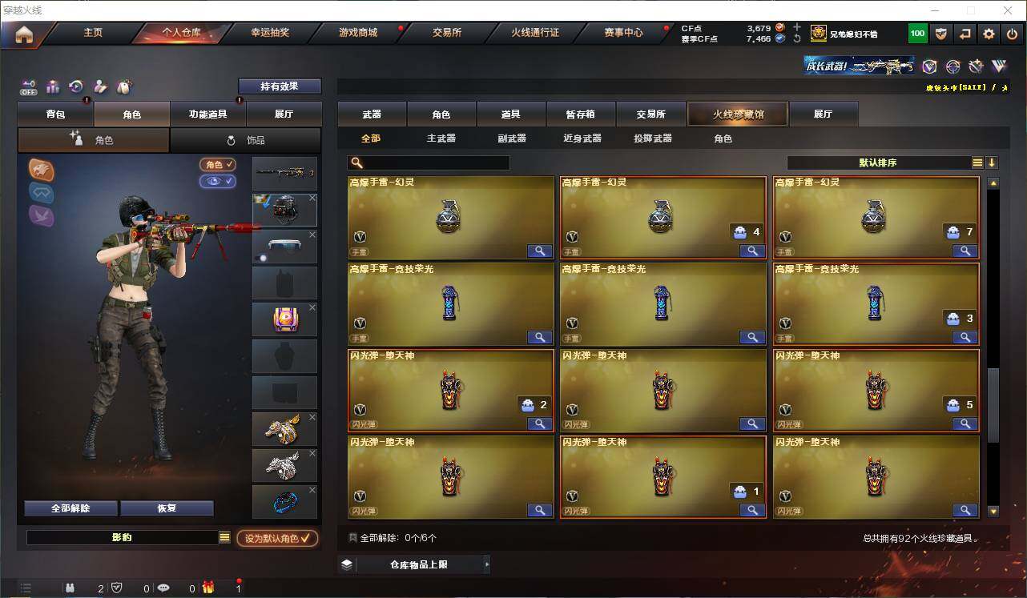The width and height of the screenshot is (1027, 598).
Task: Open the 游戏商城 menu item
Action: 358,33
